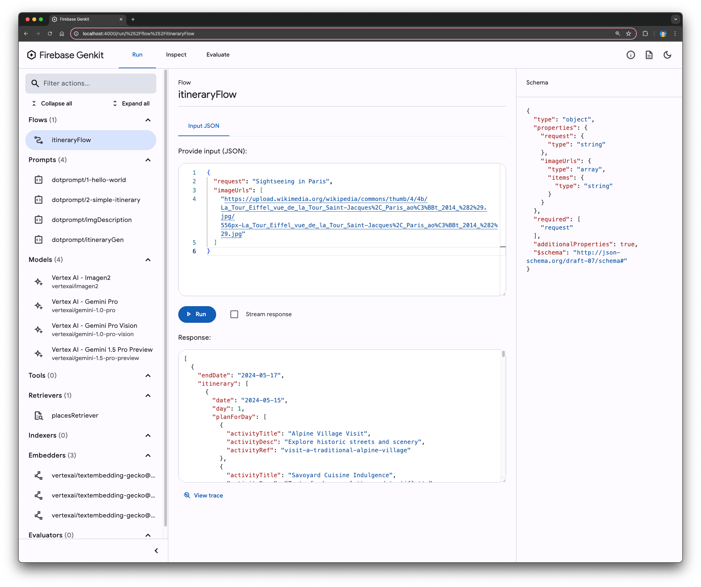Collapse the Embedders section chevron
Viewport: 701px width, 587px height.
pyautogui.click(x=148, y=456)
